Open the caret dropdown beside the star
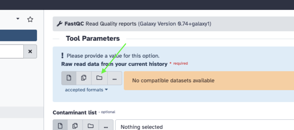Image resolution: width=294 pixels, height=130 pixels. (x=18, y=19)
